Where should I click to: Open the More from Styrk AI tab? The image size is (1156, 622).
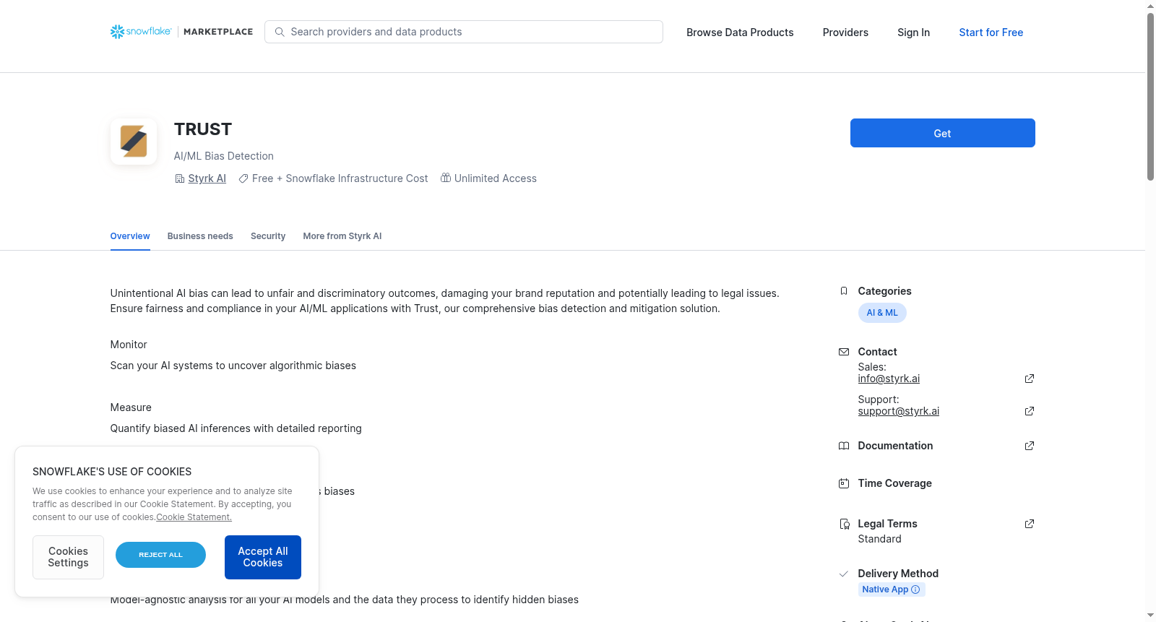pyautogui.click(x=342, y=236)
